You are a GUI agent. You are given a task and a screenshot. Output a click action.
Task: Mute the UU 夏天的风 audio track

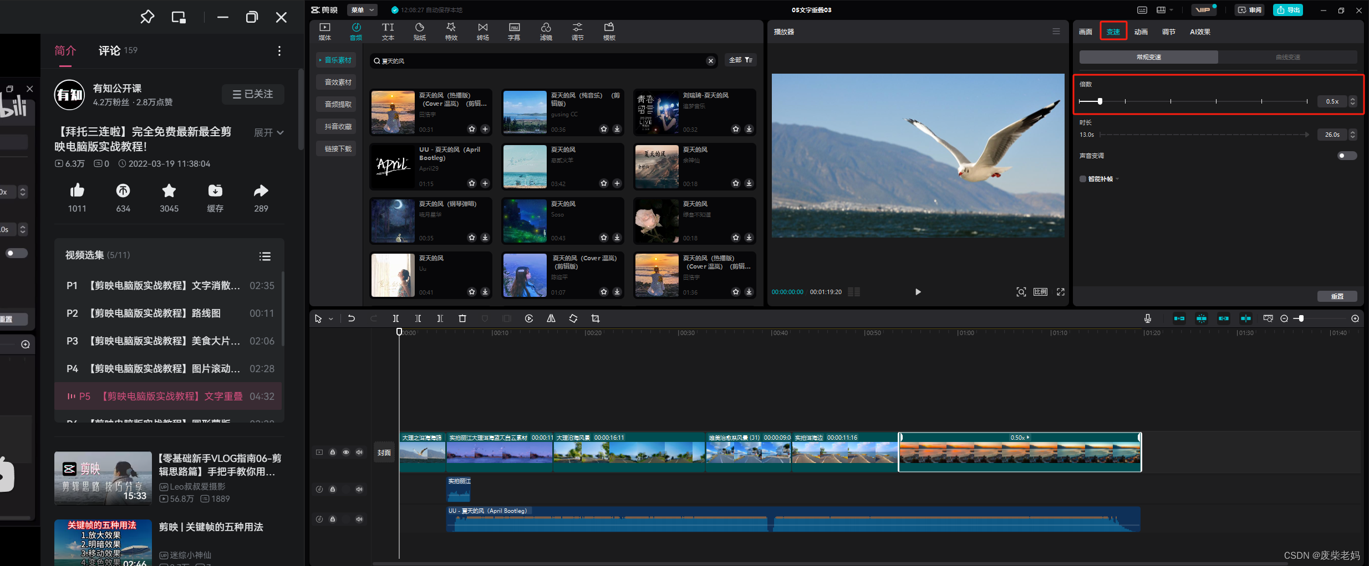point(359,519)
